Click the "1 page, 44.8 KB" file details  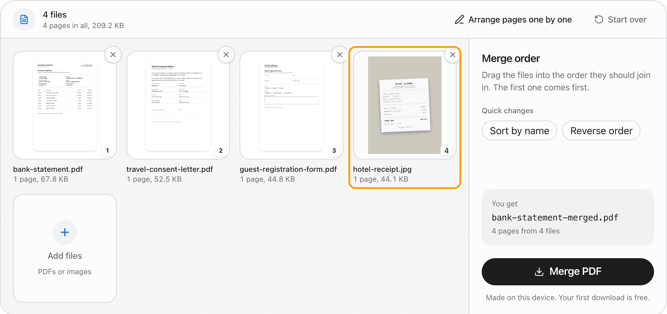click(267, 179)
